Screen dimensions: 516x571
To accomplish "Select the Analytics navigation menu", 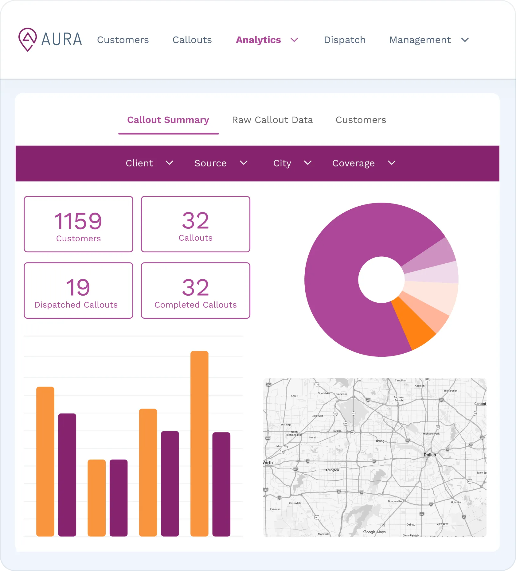I will coord(258,40).
